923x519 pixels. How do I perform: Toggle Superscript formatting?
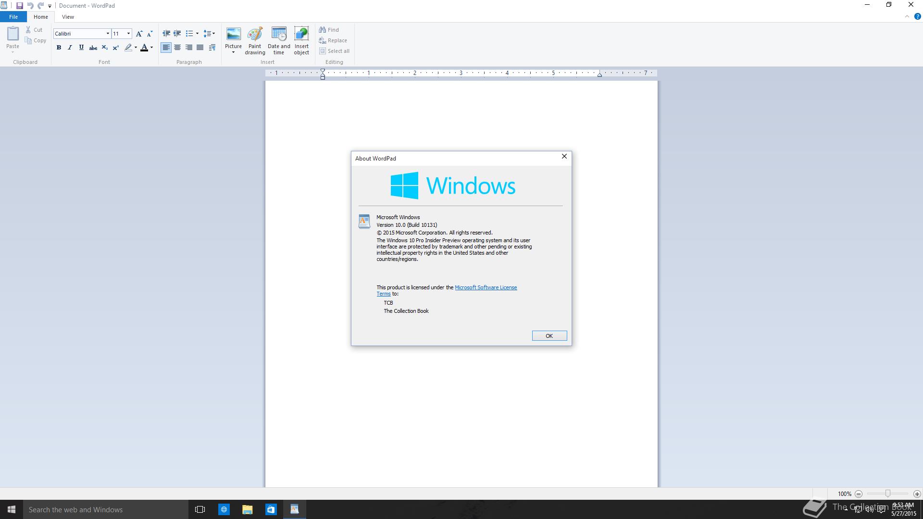115,48
